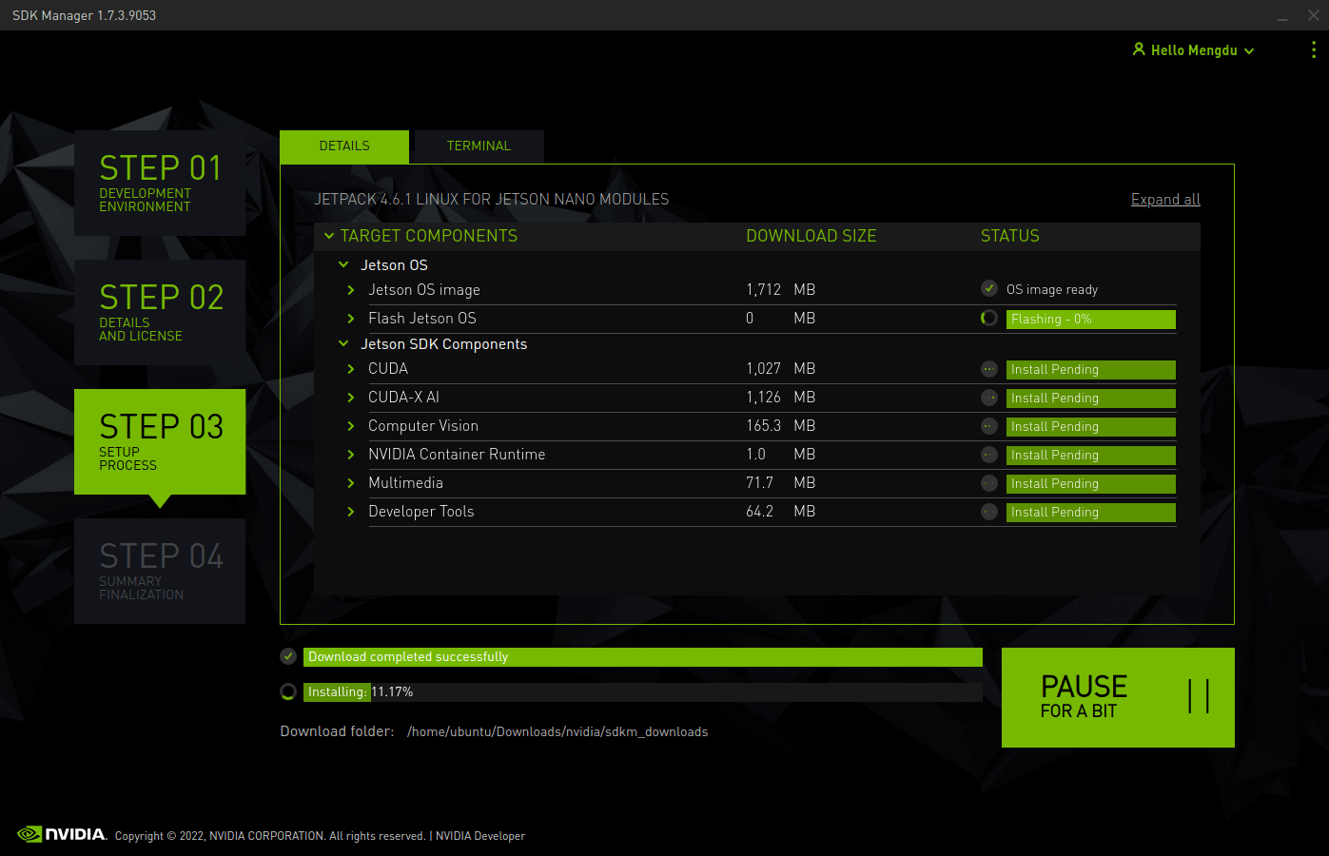Click the Computer Vision status indicator icon

tap(988, 426)
